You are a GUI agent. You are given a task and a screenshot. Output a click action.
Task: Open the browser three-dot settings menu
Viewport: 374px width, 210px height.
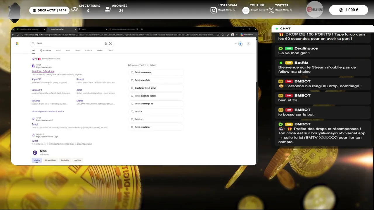click(x=237, y=35)
